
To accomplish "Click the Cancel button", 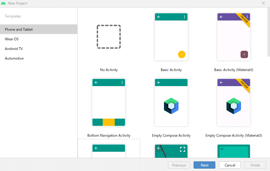I will 230,165.
